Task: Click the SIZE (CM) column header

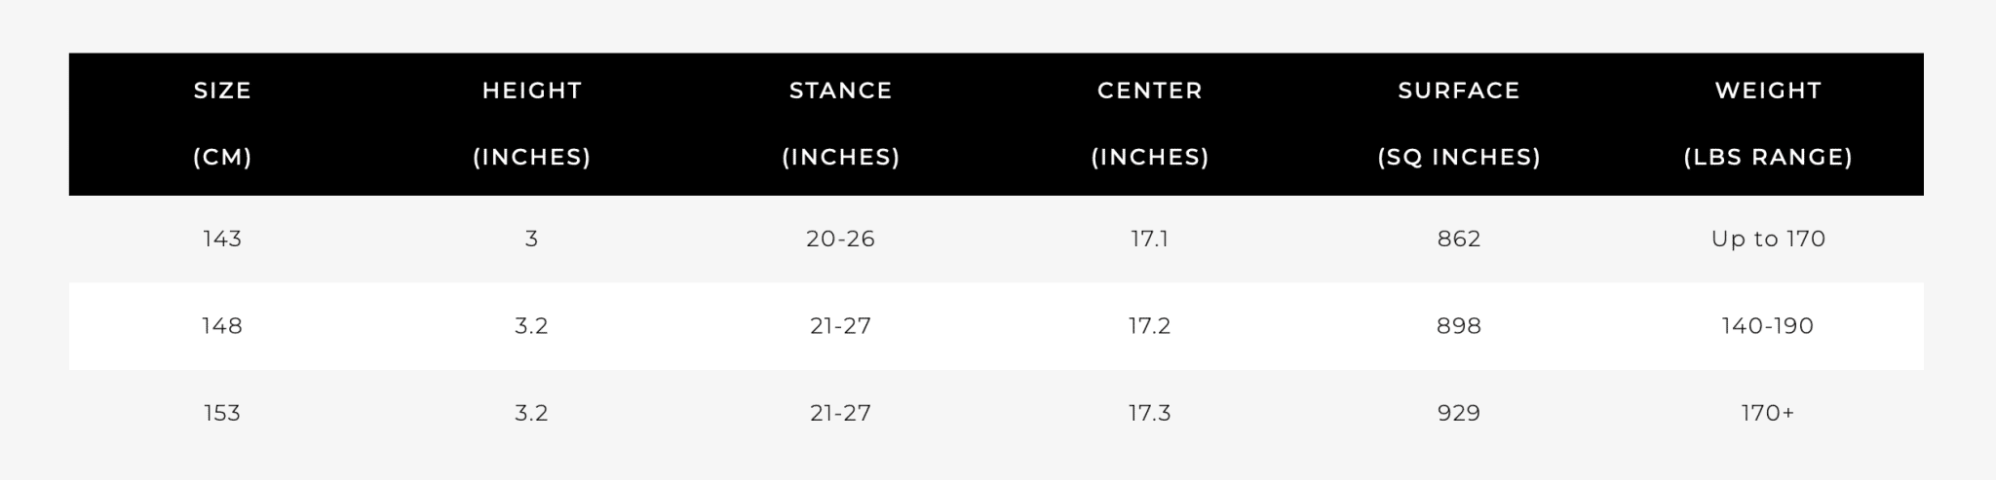Action: click(x=222, y=124)
